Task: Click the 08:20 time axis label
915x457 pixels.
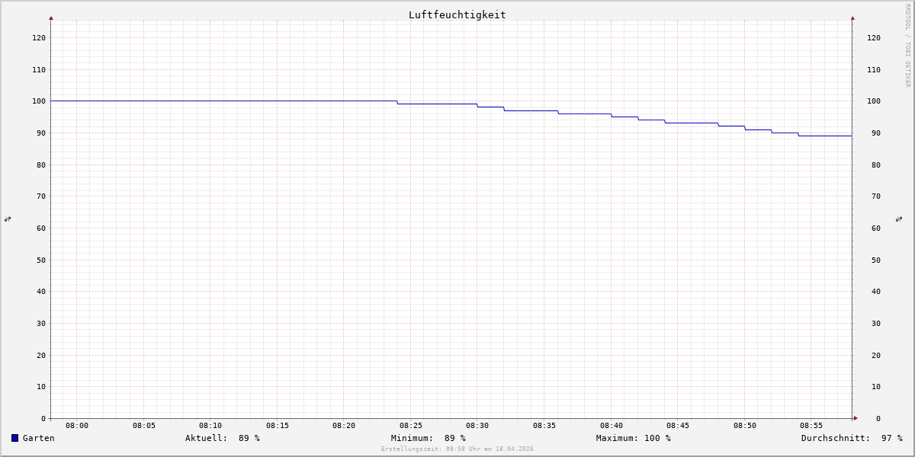Action: tap(344, 426)
